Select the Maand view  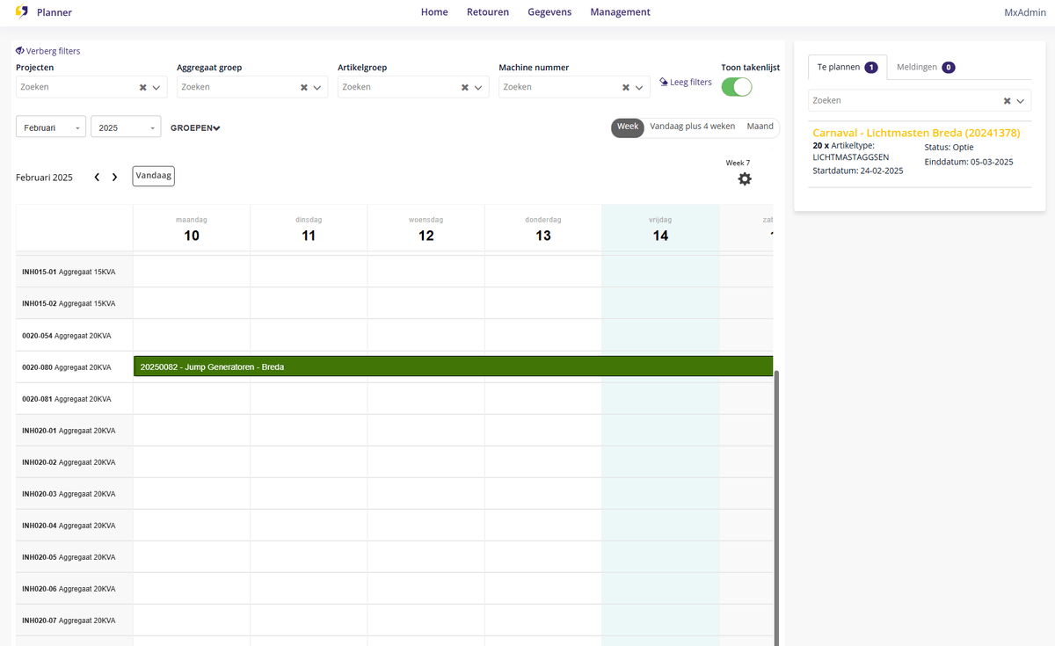(760, 127)
